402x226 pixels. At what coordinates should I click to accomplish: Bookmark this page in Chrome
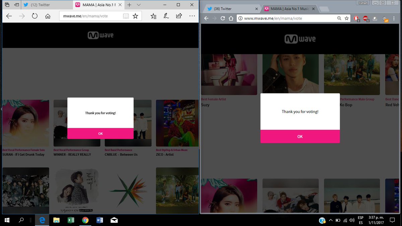347,18
